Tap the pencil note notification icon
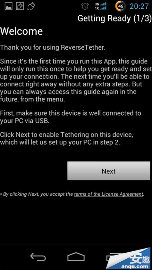 click(20, 6)
